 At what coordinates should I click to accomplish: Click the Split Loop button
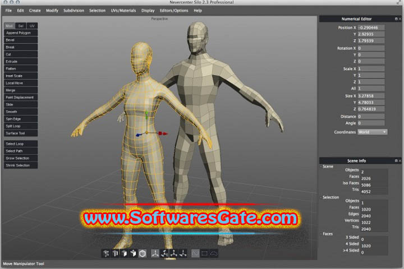[21, 126]
